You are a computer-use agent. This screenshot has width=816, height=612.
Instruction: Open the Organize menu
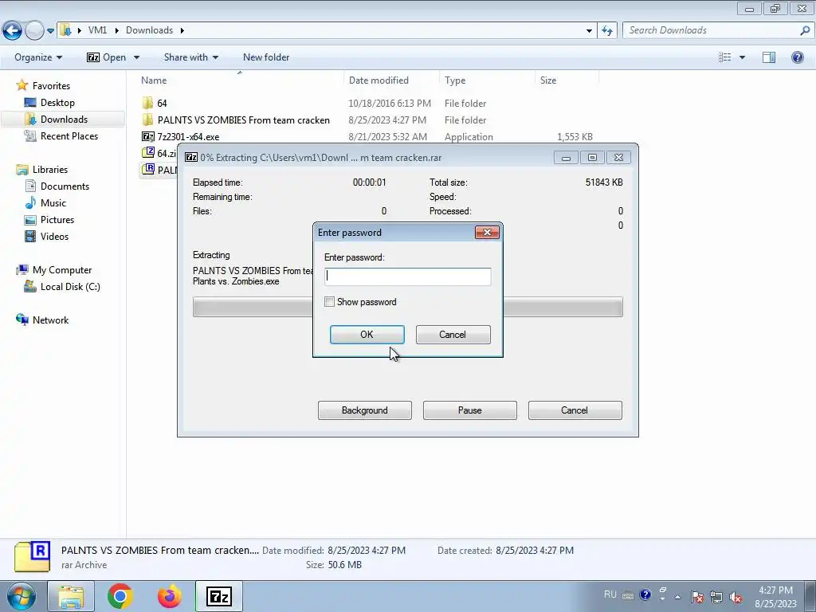pos(38,57)
